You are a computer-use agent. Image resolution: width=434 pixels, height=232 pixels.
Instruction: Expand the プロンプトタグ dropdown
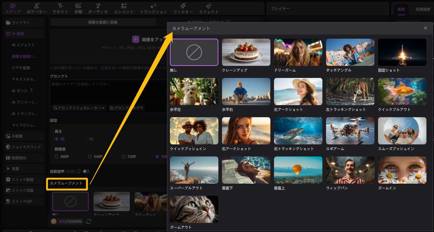pyautogui.click(x=126, y=108)
